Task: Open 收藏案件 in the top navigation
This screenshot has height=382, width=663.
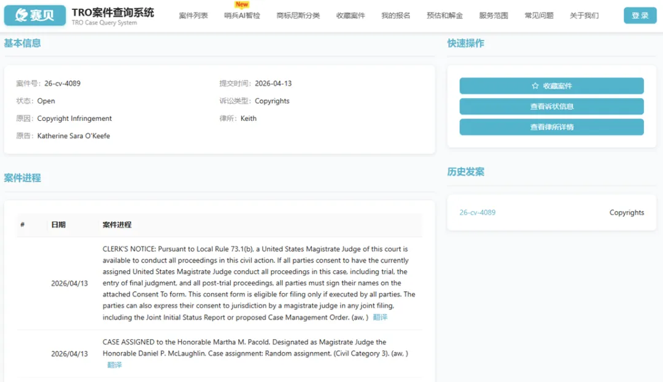Action: pyautogui.click(x=351, y=15)
